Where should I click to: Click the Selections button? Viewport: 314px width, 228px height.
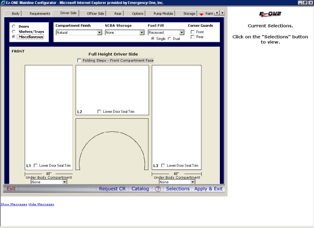[178, 189]
